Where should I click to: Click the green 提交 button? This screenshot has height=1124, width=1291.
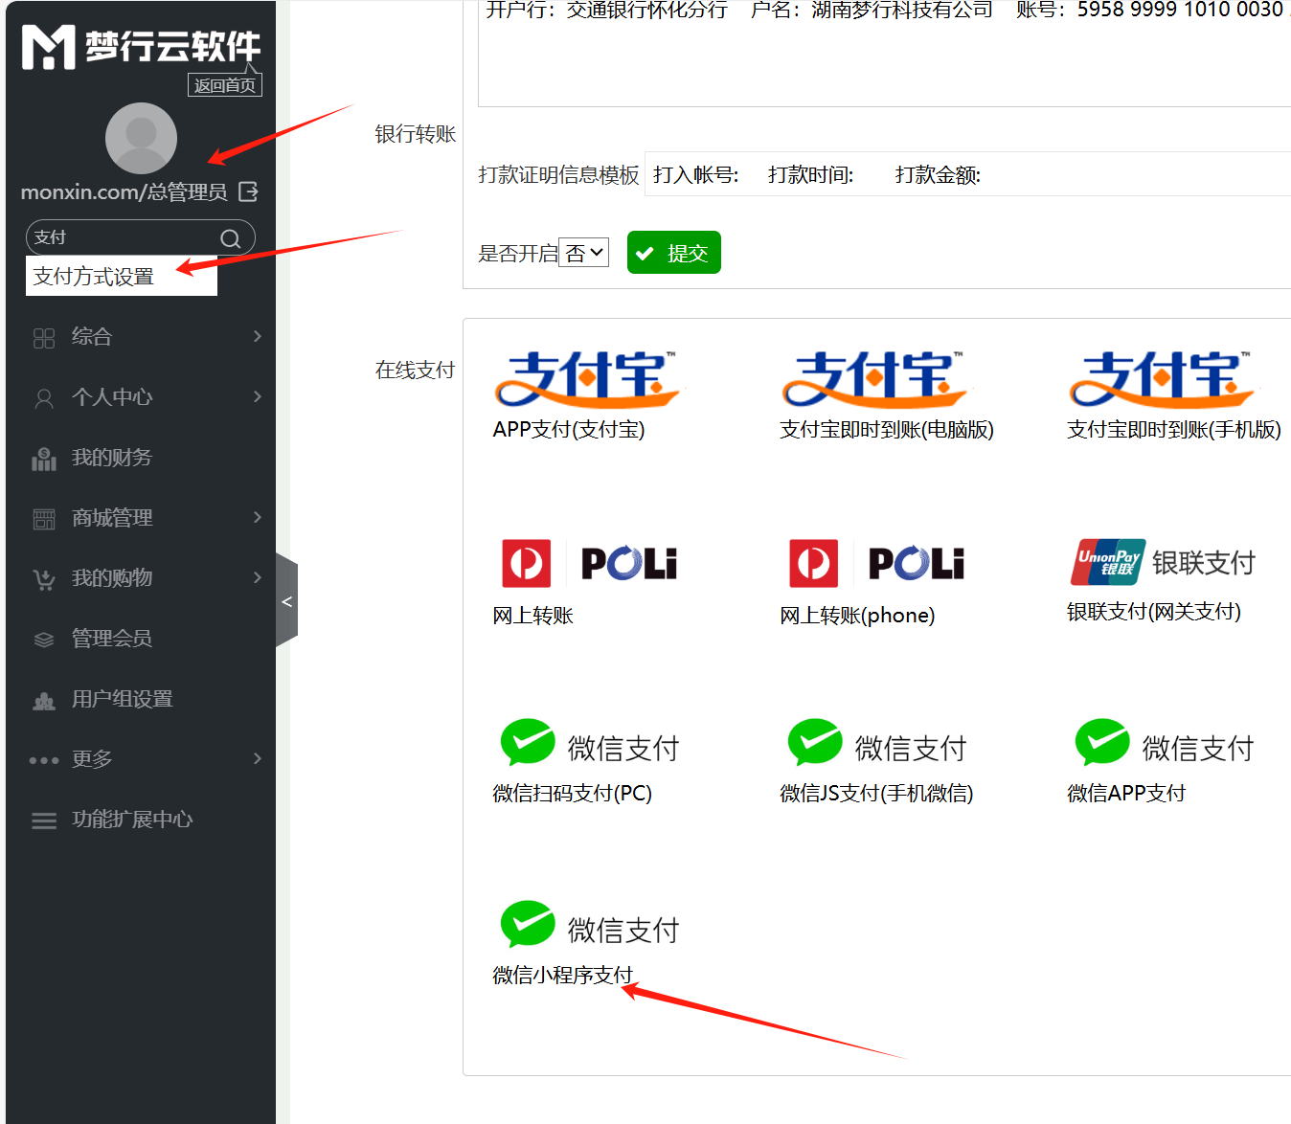point(674,253)
